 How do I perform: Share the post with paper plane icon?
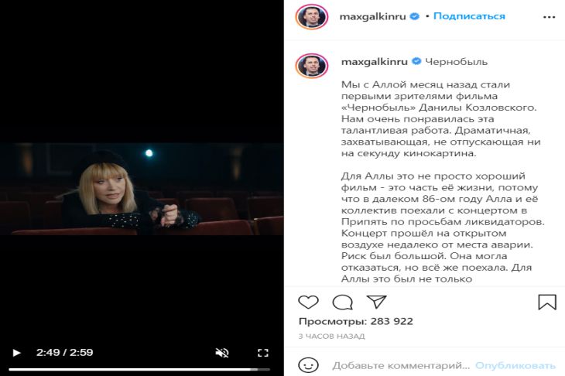(x=376, y=302)
